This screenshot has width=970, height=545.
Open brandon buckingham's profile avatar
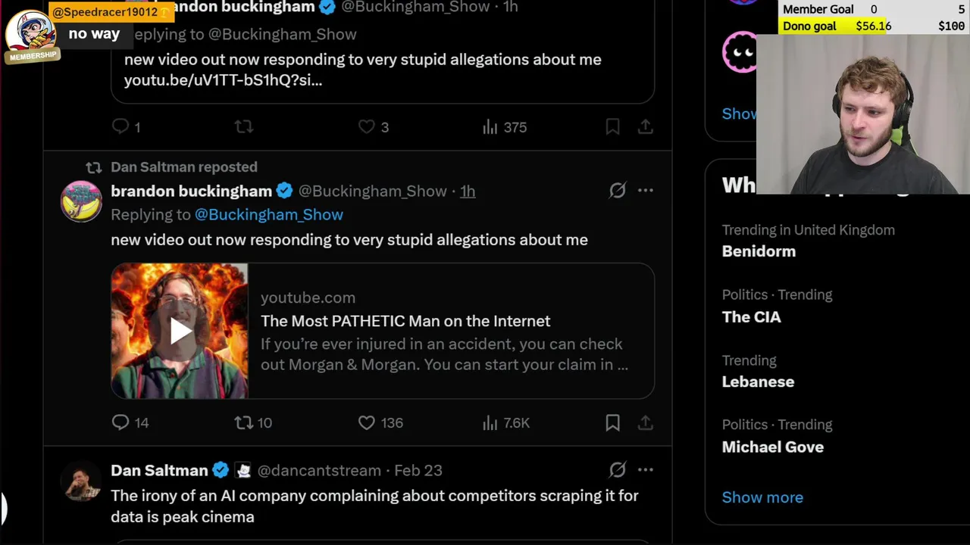[x=81, y=201]
